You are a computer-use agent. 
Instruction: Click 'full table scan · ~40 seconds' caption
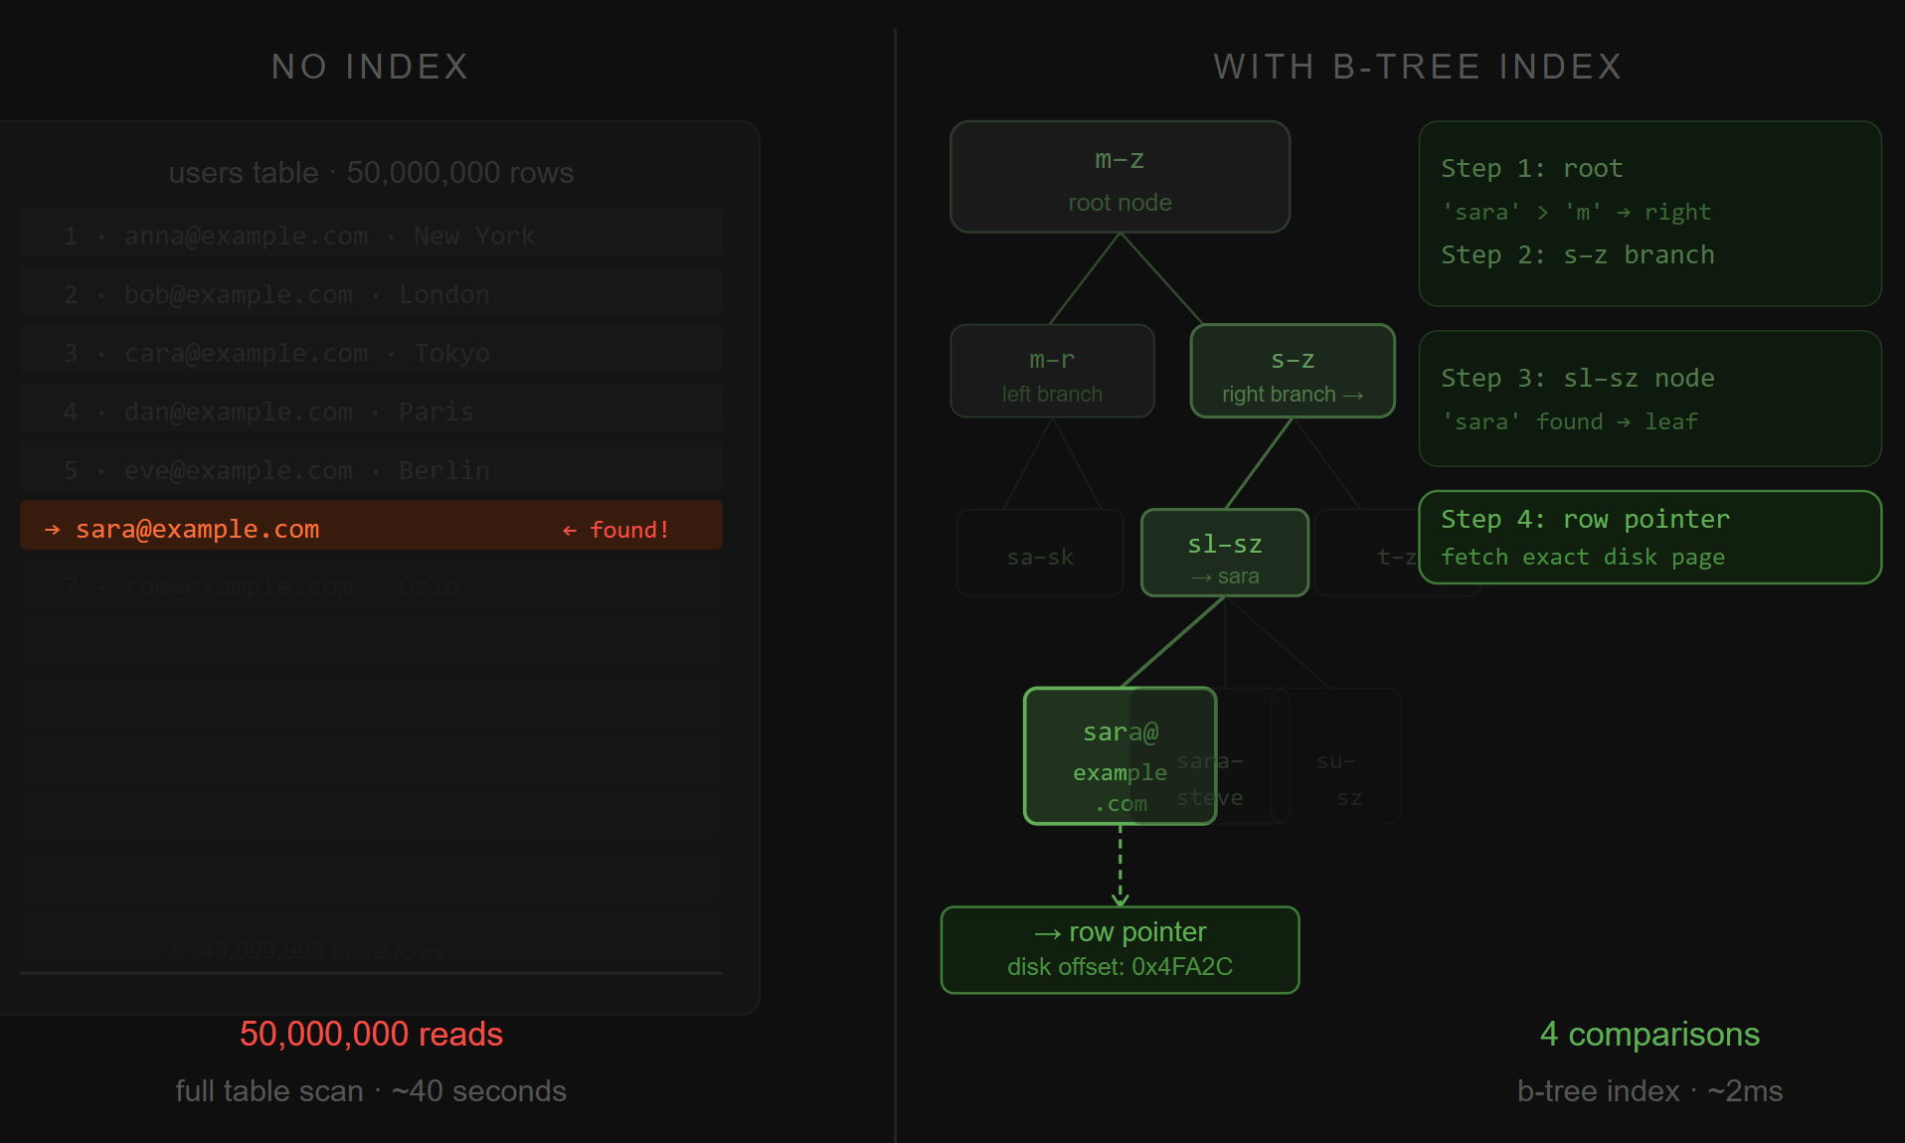(x=371, y=1090)
